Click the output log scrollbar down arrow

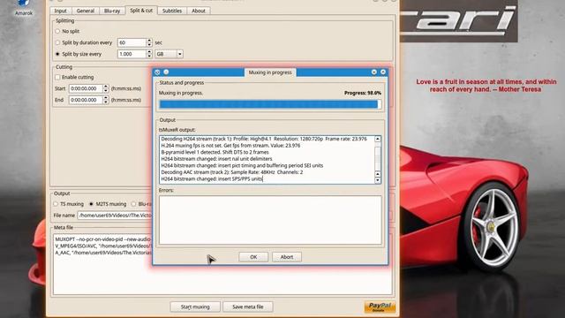pyautogui.click(x=378, y=180)
